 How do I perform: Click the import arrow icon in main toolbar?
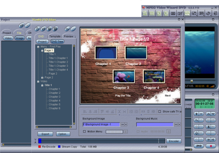pos(159,13)
